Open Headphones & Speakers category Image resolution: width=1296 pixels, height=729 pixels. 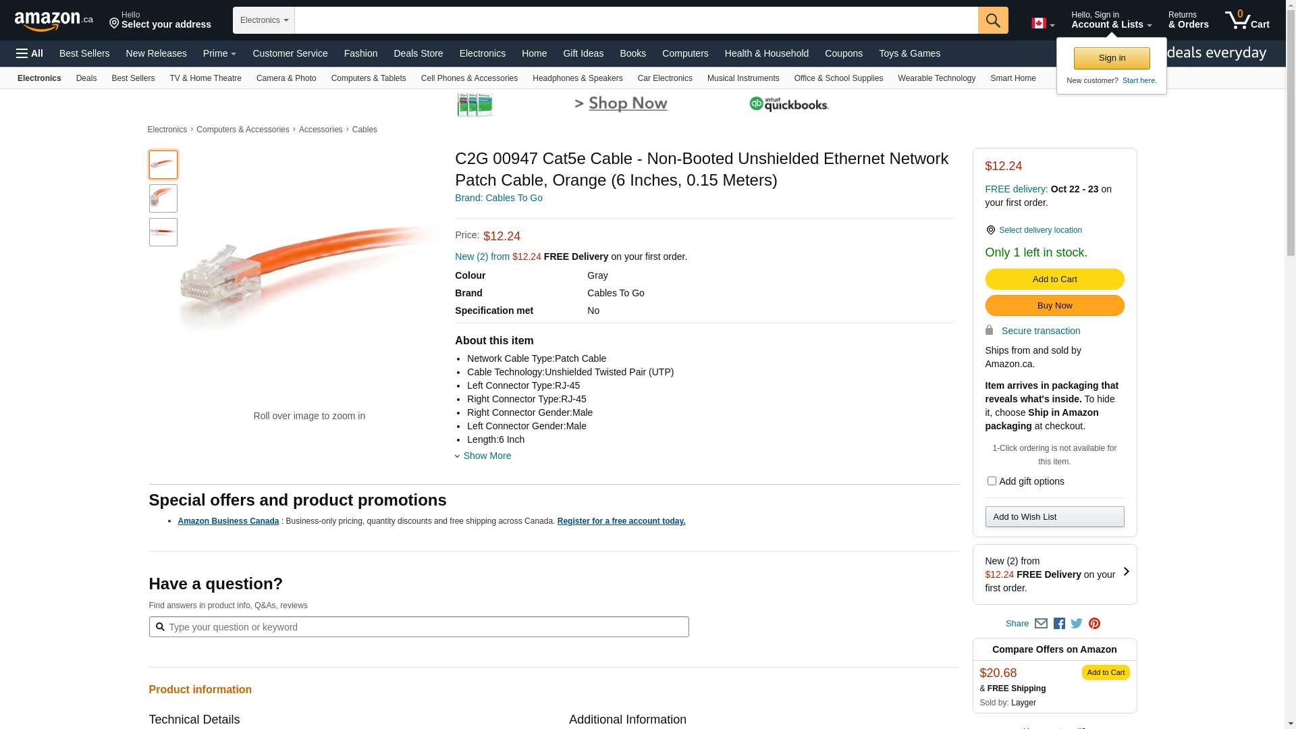tap(577, 78)
